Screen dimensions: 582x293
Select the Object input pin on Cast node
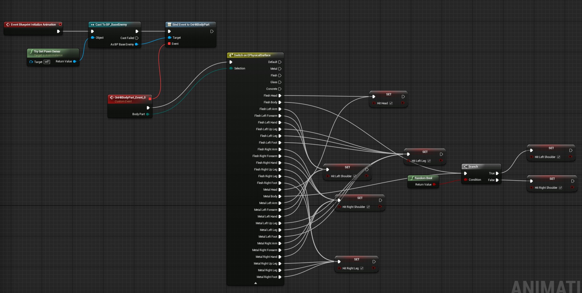(x=93, y=37)
